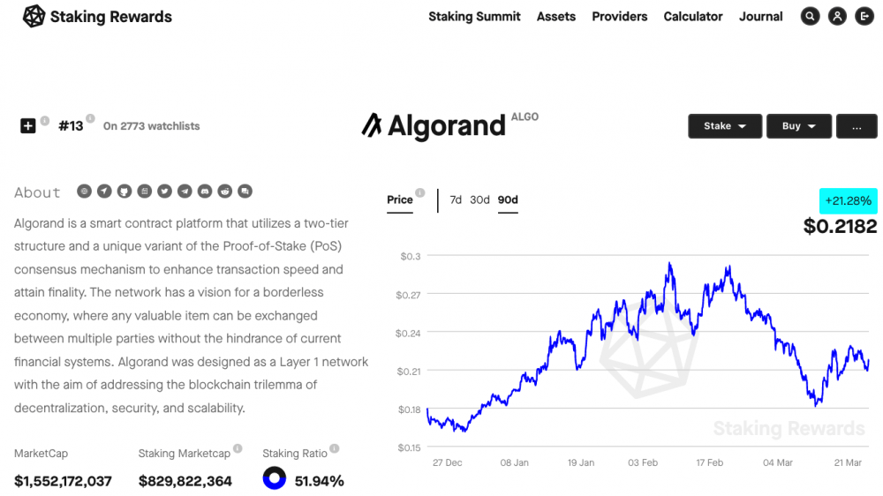Click the sign-in arrow icon in header
Image resolution: width=883 pixels, height=496 pixels.
coord(864,16)
